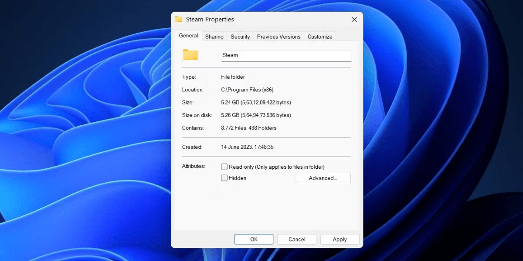Open the Customize tab

tap(319, 37)
